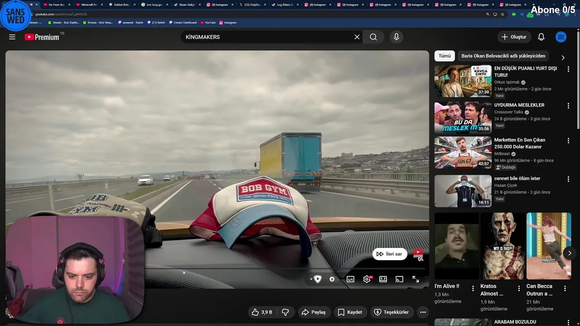Open Creator Dashboard bookmark
The height and width of the screenshot is (326, 580).
[183, 22]
